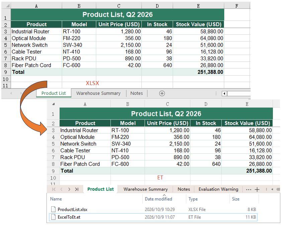Select Fiber Patch Cord cell in ET sheet

tap(85, 164)
